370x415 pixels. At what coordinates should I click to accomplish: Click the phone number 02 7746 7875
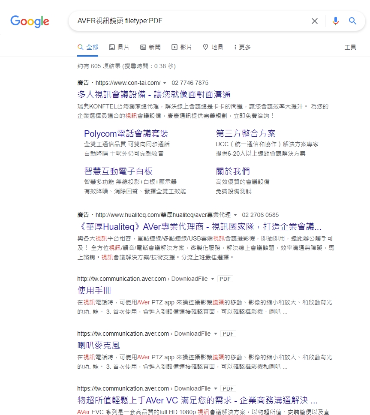190,83
